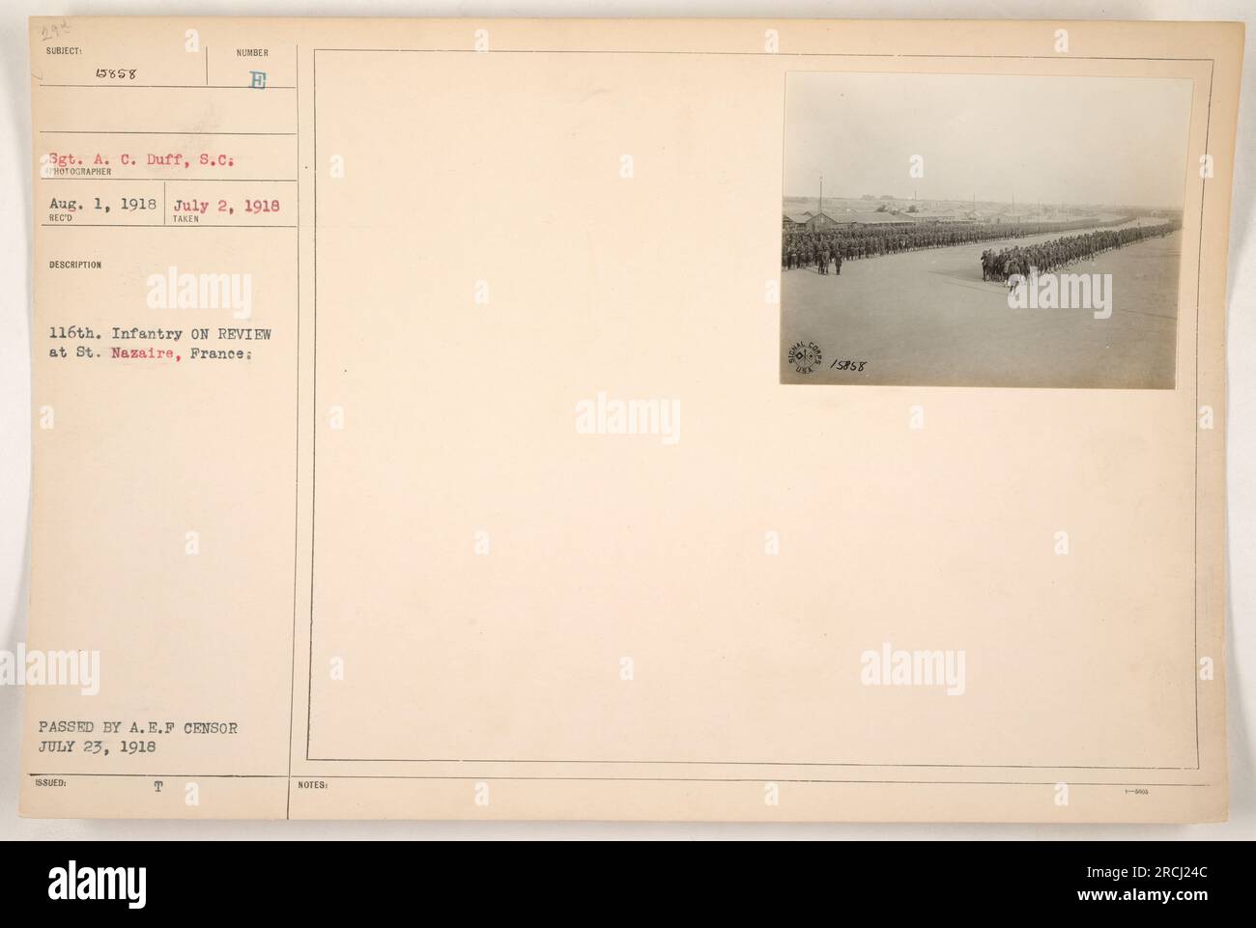Click the censor date JULY 23, 1918
1256x928 pixels.
pos(98,746)
